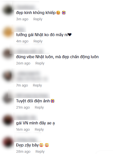This screenshot has width=113, height=154.
Task: Reply to the 'đúng vibe Nhật luôn' comment
Action: coord(40,63)
